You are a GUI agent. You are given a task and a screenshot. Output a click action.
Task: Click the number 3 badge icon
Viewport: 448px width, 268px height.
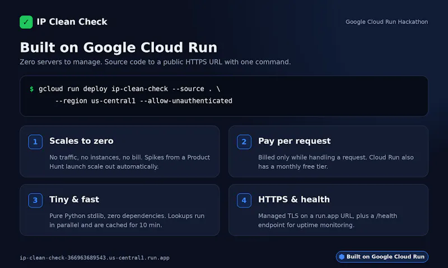(35, 200)
